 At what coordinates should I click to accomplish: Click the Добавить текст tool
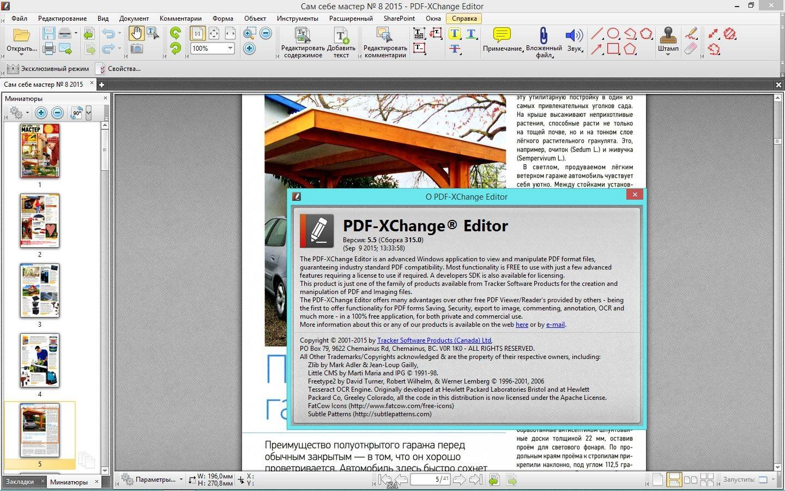[341, 43]
